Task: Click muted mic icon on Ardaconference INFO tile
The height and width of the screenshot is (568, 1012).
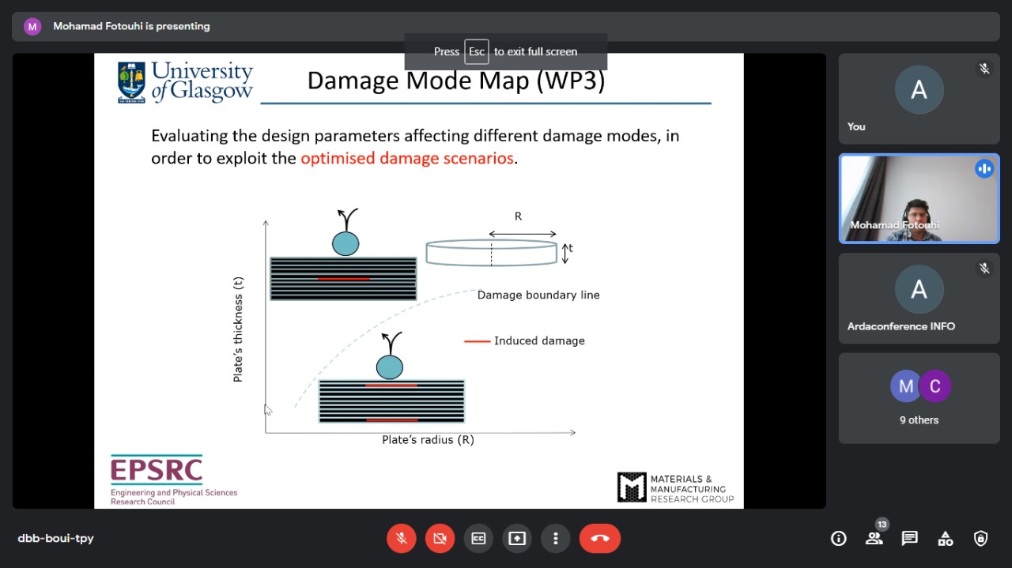Action: pos(984,269)
